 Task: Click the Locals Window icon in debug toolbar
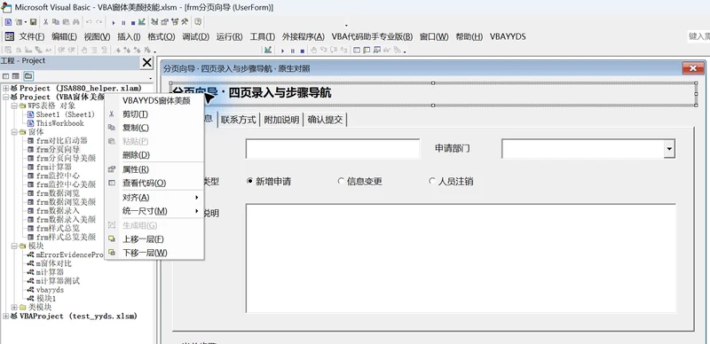[x=357, y=51]
